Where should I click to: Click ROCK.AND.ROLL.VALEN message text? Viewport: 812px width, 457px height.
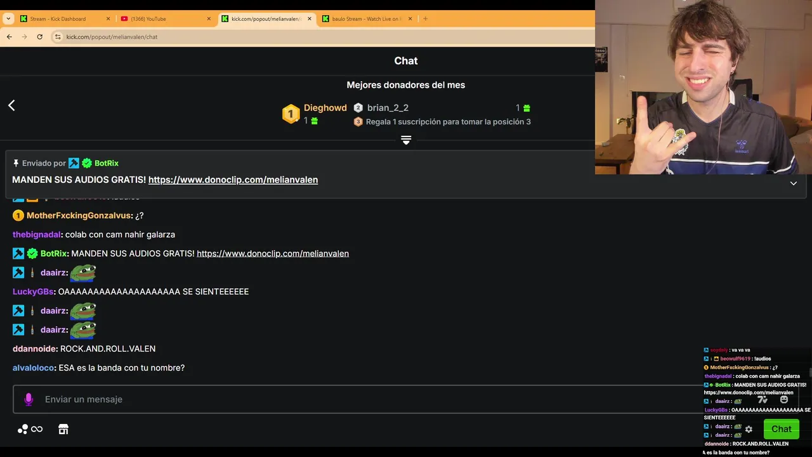pos(108,348)
